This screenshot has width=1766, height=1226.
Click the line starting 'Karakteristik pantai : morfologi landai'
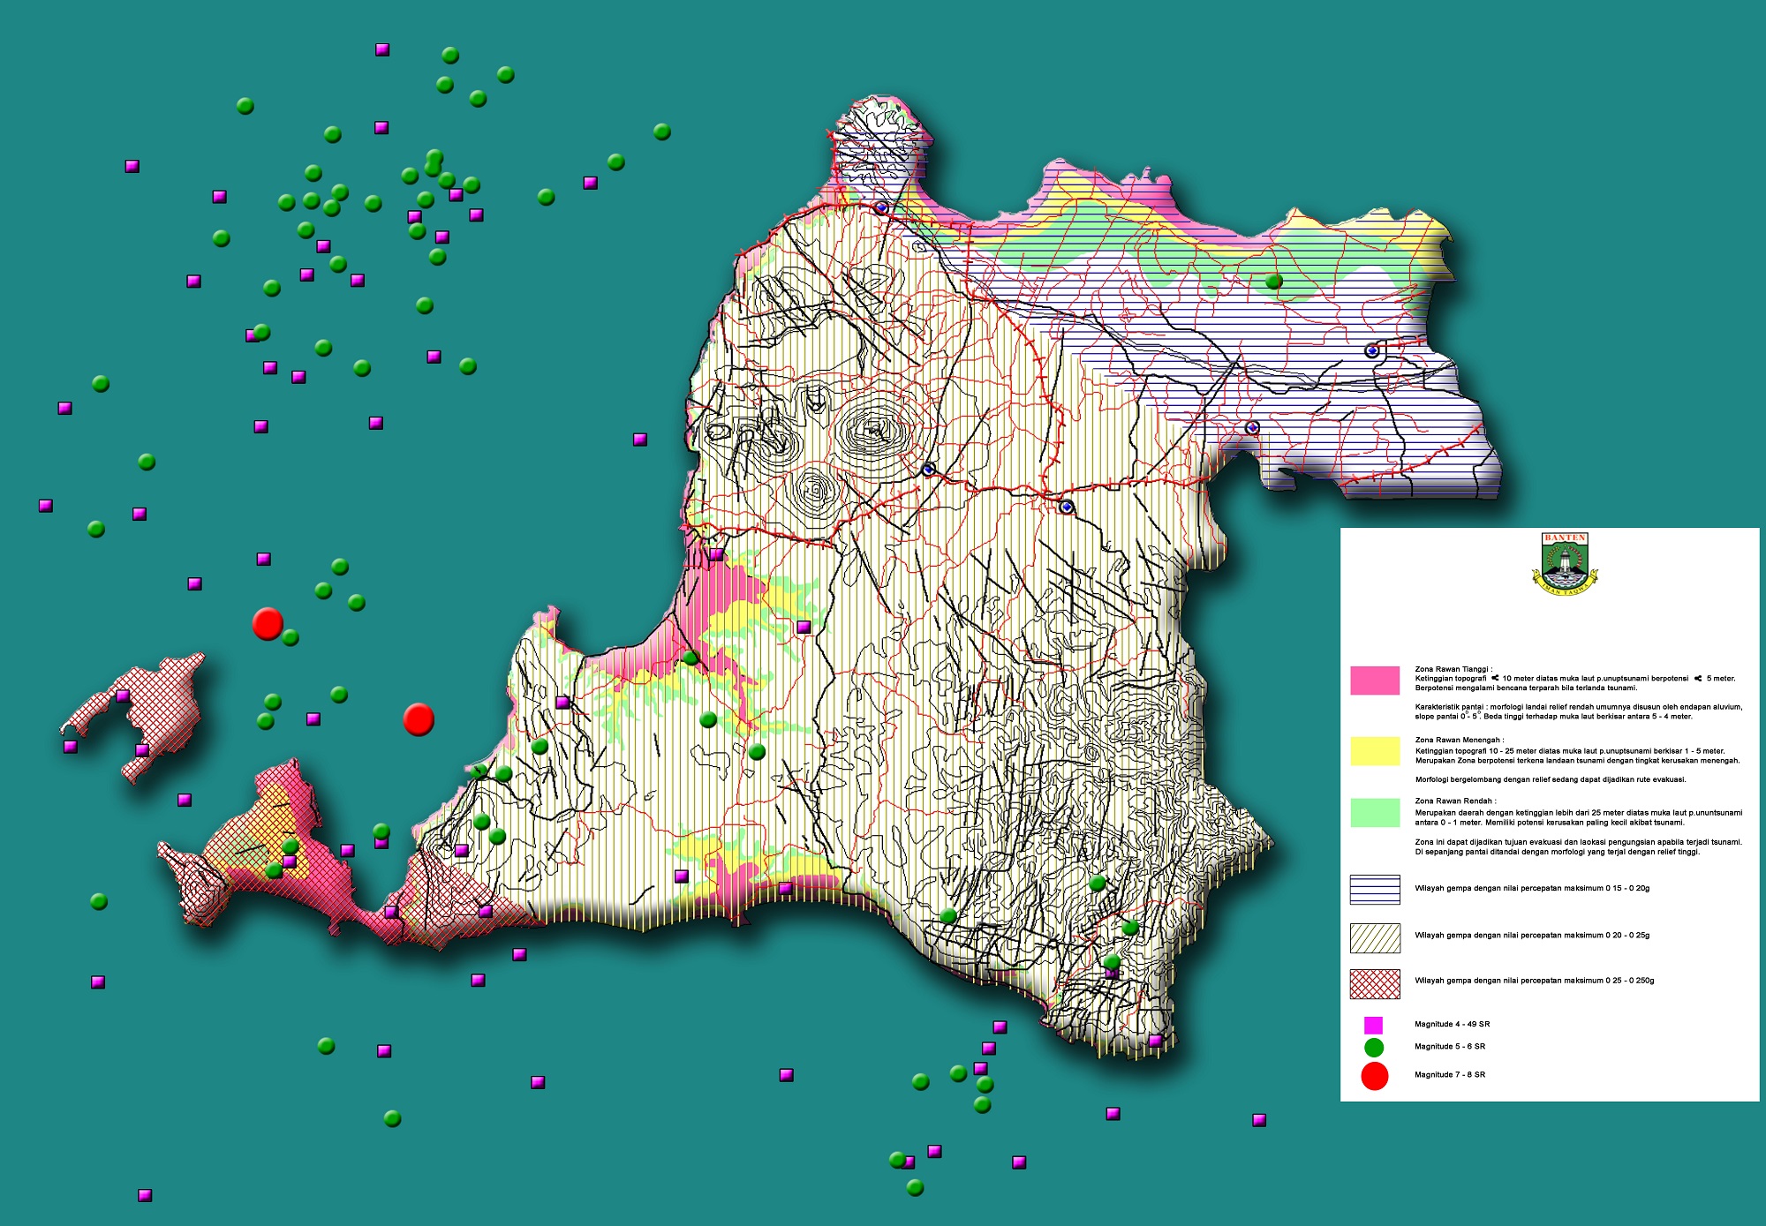[x=1579, y=707]
